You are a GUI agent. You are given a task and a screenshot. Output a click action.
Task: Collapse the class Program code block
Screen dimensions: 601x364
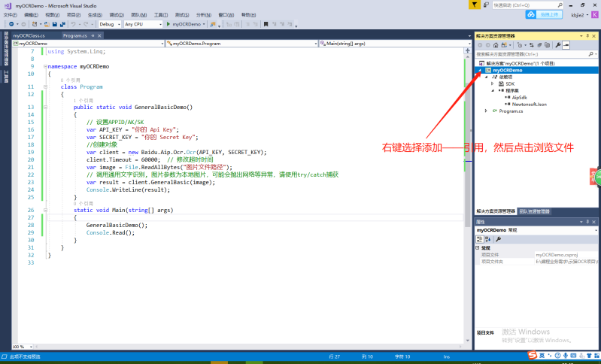point(45,87)
